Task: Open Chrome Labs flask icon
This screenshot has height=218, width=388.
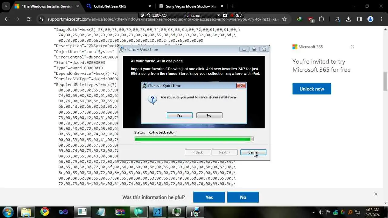Action: tap(337, 19)
